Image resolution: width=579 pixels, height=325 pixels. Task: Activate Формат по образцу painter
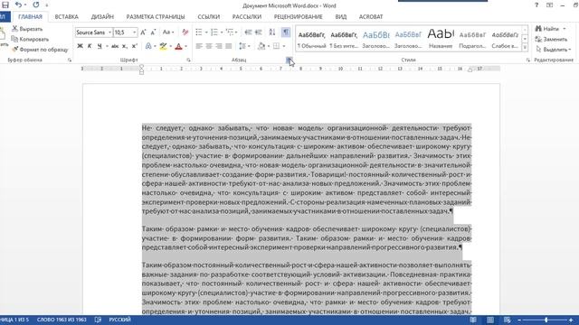pos(40,50)
